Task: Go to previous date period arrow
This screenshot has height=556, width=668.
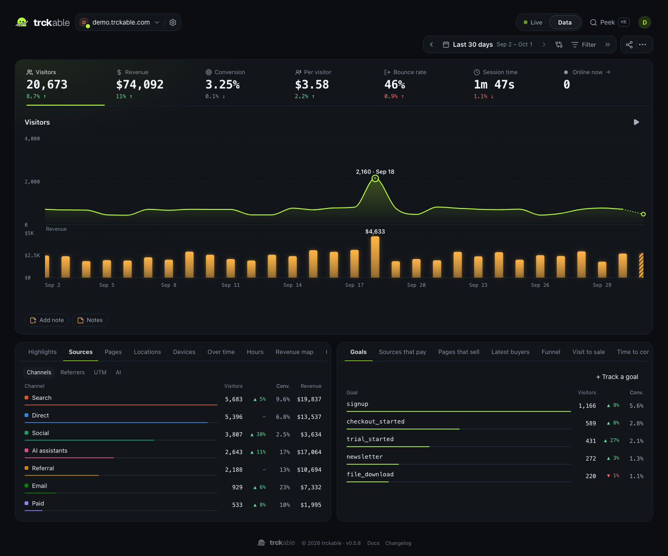Action: click(431, 44)
